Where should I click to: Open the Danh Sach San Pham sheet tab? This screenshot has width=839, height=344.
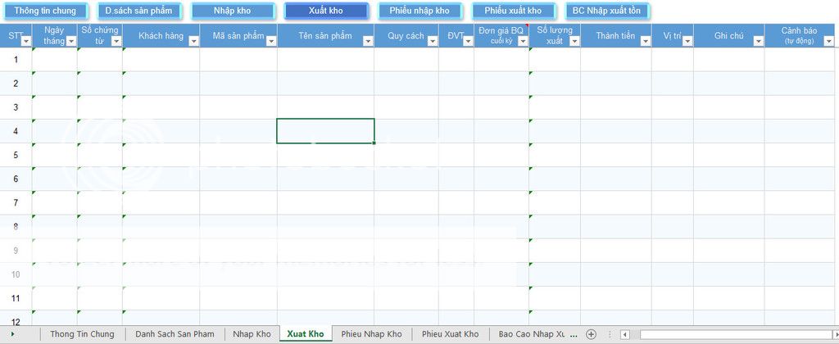[x=175, y=334]
